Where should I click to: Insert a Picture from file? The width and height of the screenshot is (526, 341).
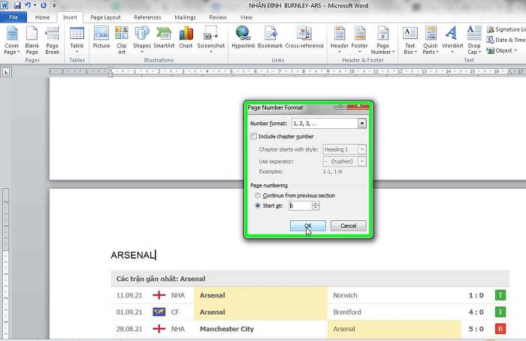click(101, 37)
